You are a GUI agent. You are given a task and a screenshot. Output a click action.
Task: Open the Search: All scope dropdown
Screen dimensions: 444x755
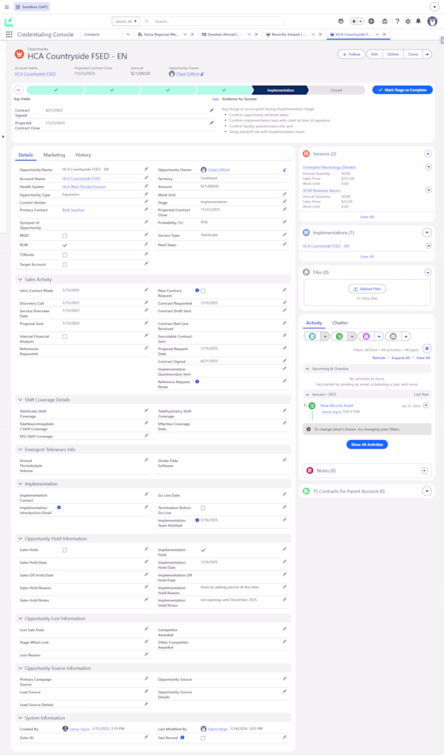(x=126, y=21)
